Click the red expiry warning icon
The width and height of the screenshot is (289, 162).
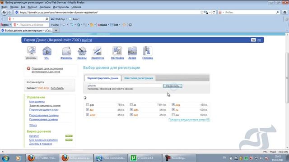[28, 68]
